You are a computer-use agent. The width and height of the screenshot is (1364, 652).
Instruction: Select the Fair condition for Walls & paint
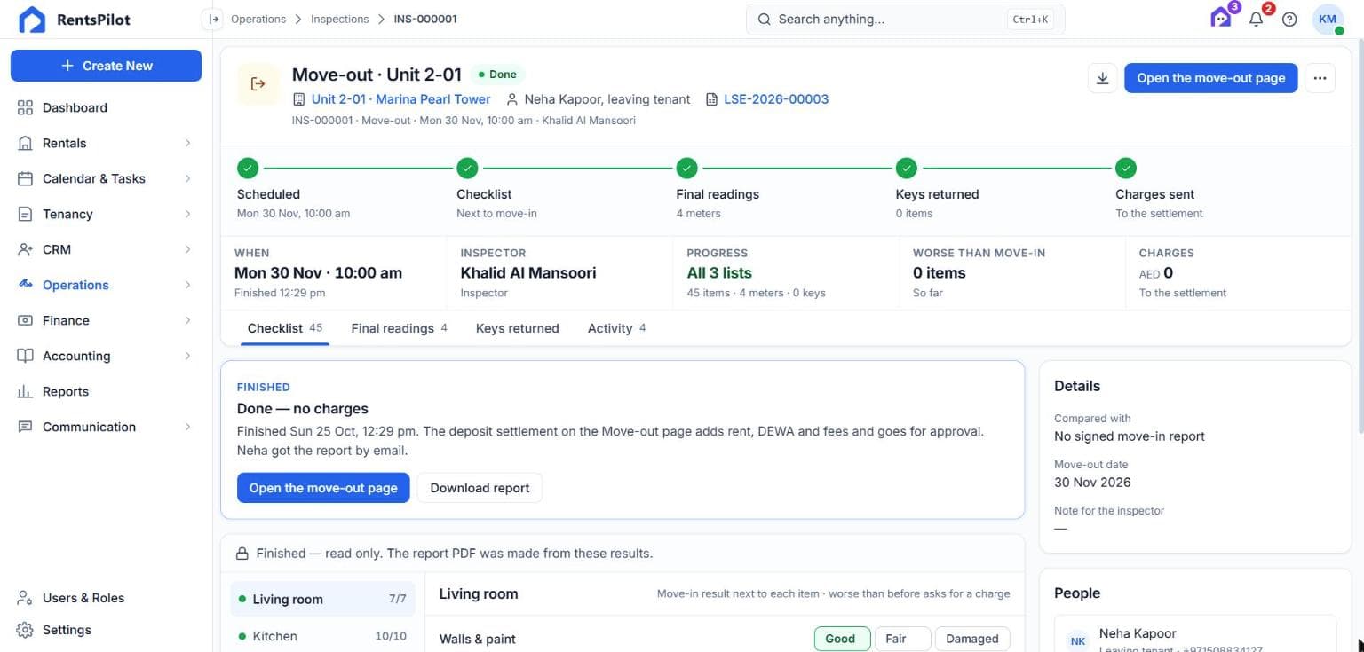coord(902,639)
